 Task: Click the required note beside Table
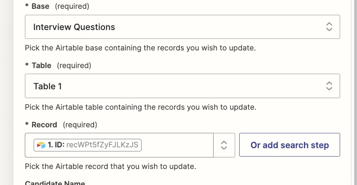click(x=74, y=65)
